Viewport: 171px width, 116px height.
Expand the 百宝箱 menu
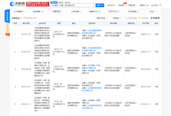point(122,5)
